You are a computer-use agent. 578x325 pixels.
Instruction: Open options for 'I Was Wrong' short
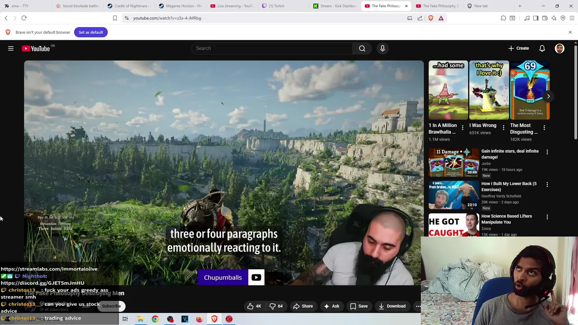(x=503, y=128)
